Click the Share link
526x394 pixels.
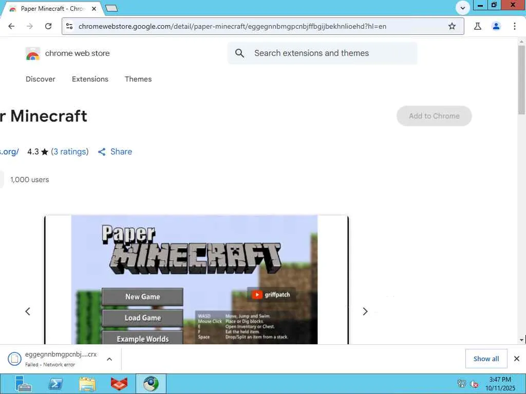[x=121, y=152]
